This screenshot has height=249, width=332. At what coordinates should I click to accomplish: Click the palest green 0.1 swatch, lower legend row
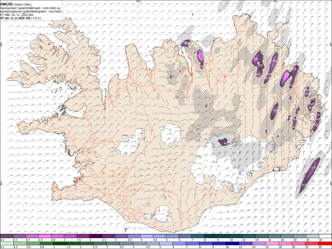coord(7,243)
